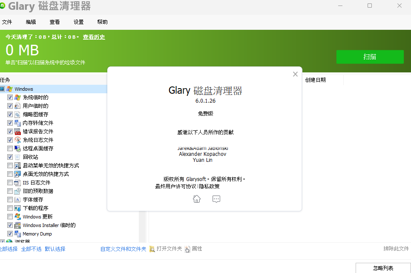Select the 下载的程序 row text
Viewport: 411px width, 273px height.
[x=35, y=208]
